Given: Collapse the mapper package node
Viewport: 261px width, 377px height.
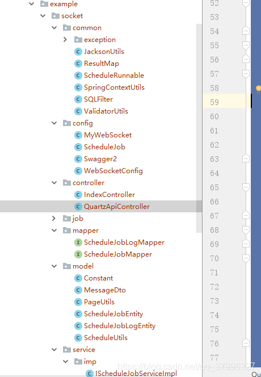Looking at the screenshot, I should (54, 231).
